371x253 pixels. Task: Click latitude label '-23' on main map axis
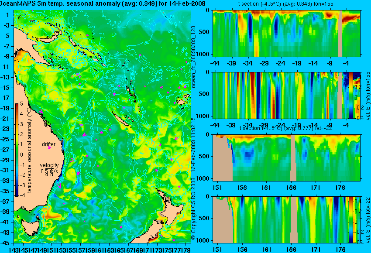coord(5,129)
